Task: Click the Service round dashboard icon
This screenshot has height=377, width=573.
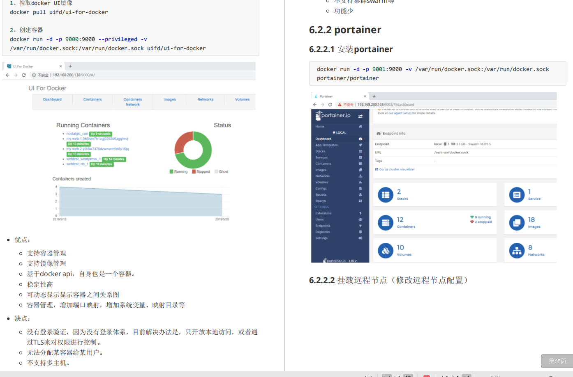Action: [x=517, y=195]
